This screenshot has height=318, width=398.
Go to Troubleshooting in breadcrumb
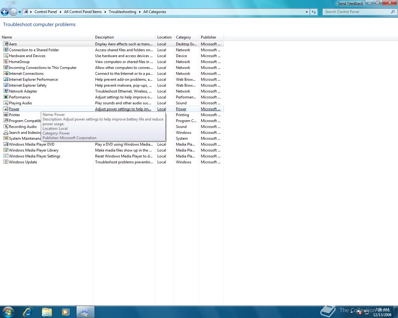[x=123, y=12]
